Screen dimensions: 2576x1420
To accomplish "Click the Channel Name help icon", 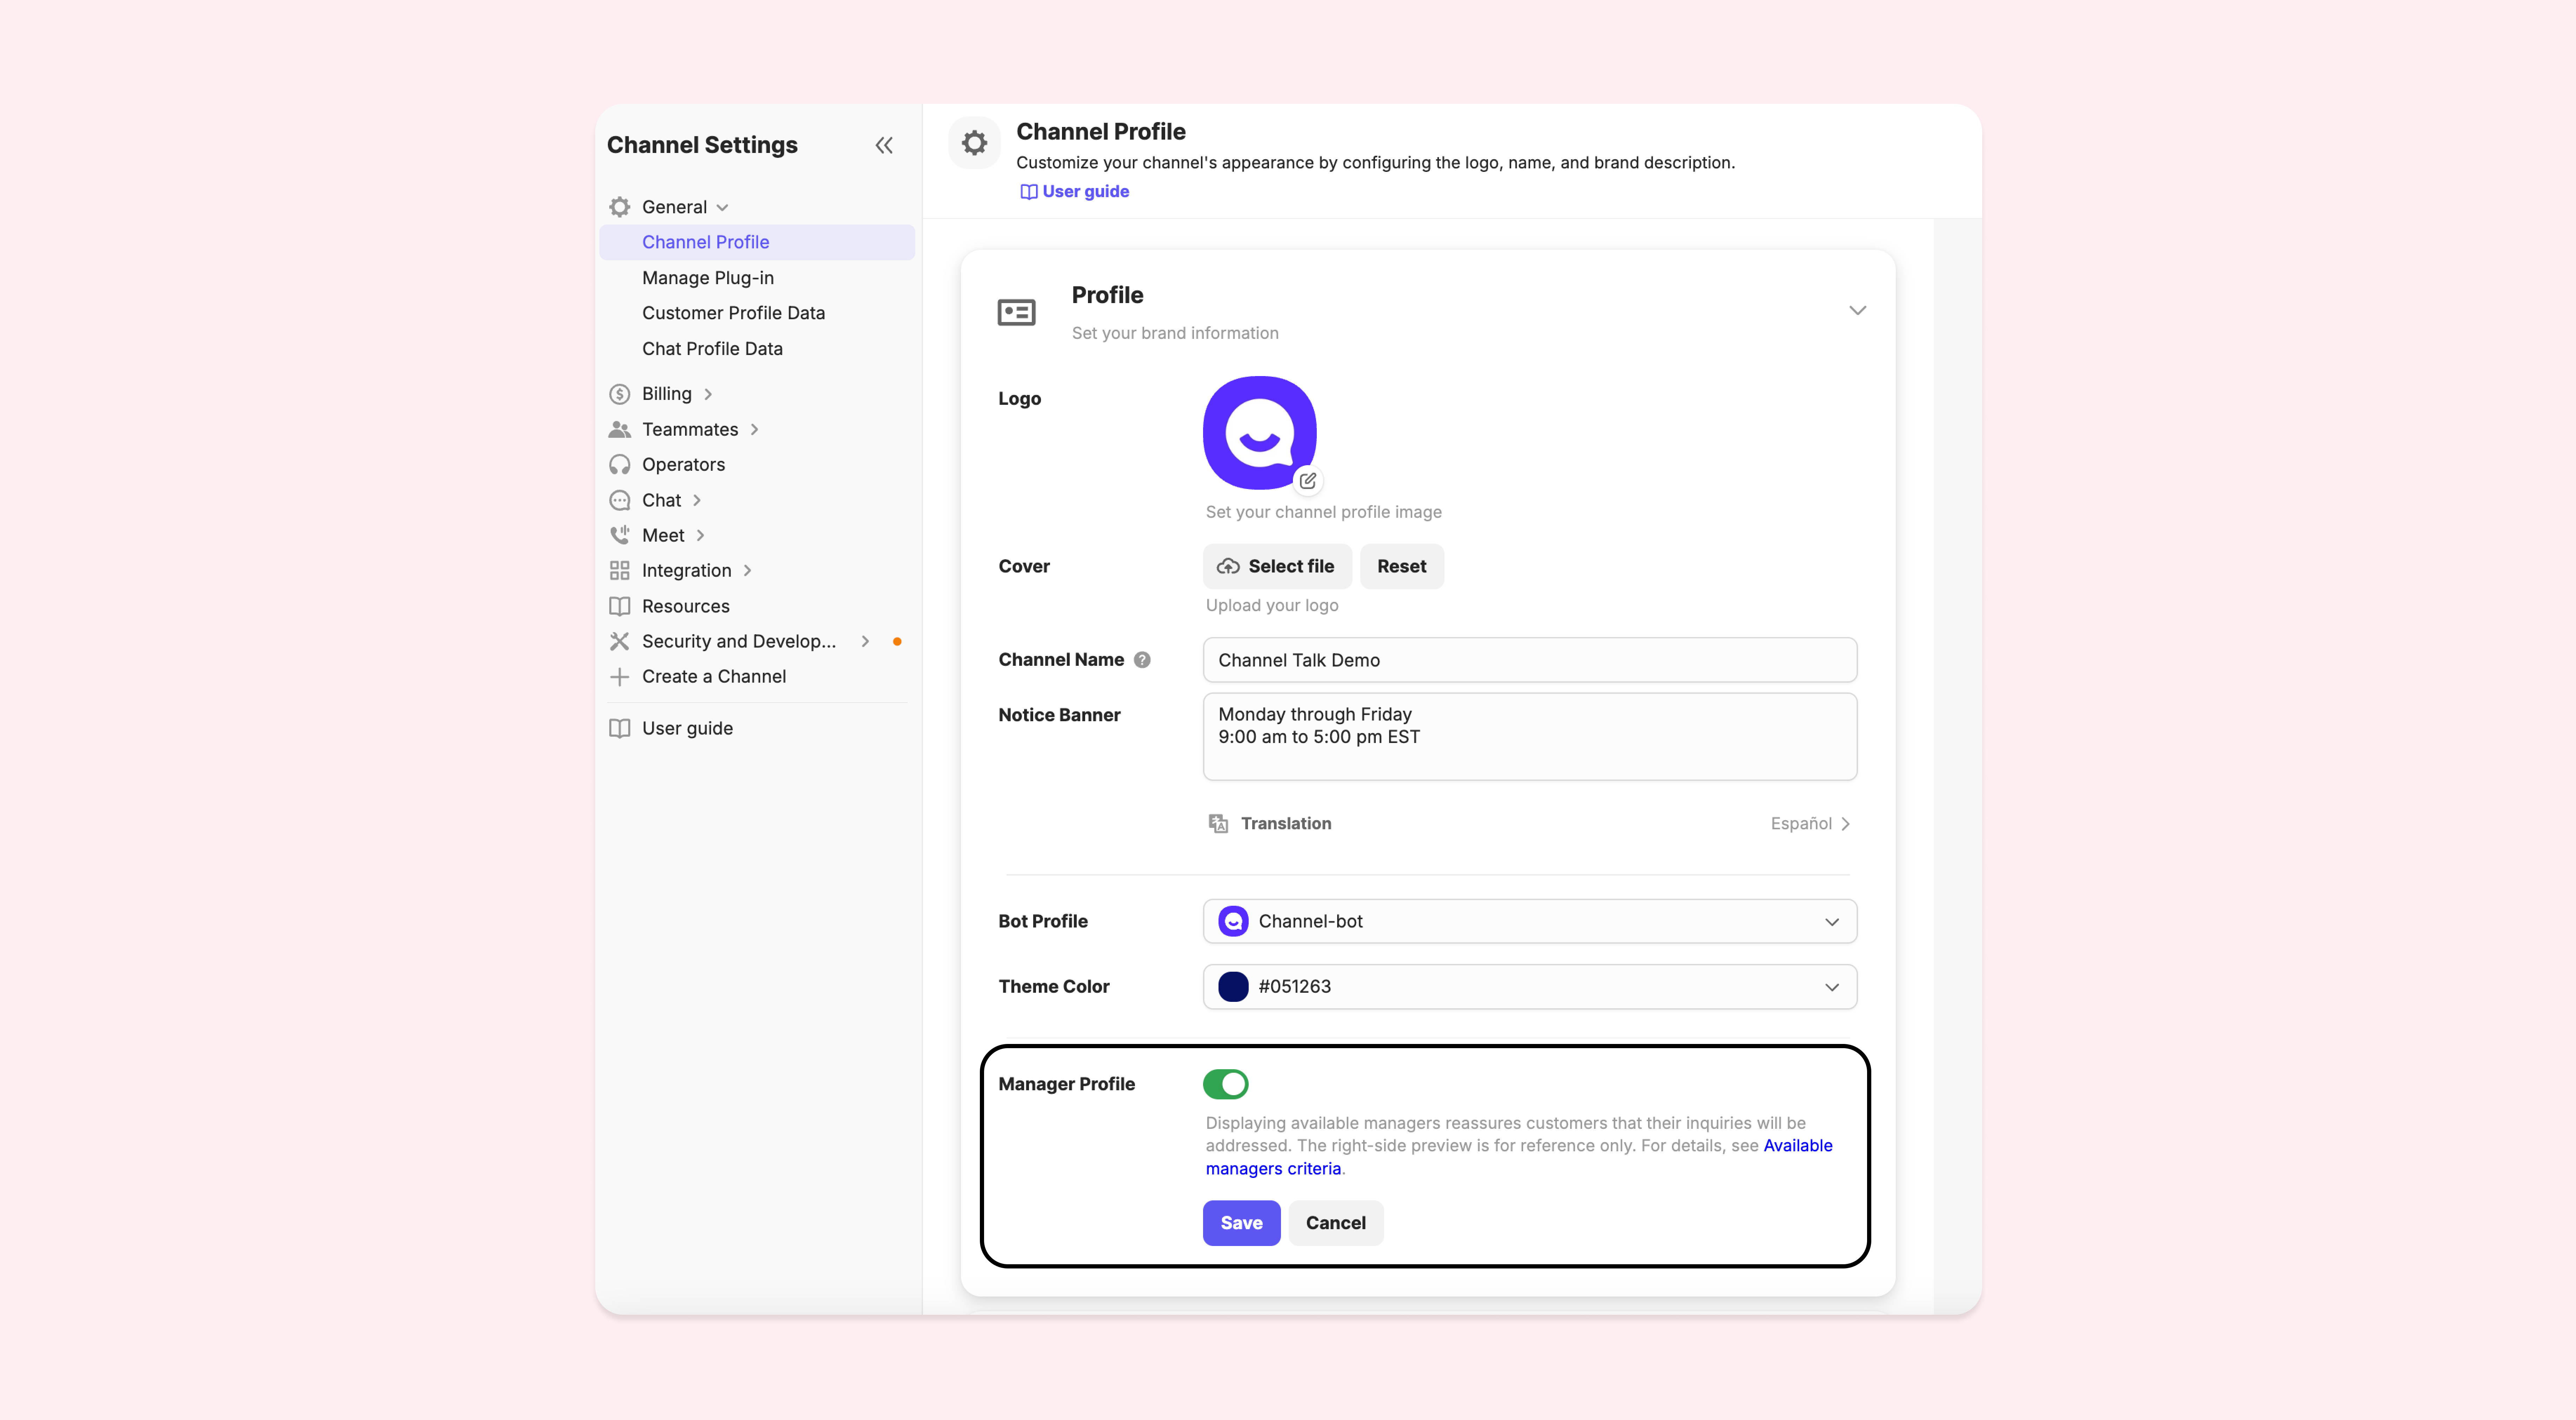I will (1142, 659).
